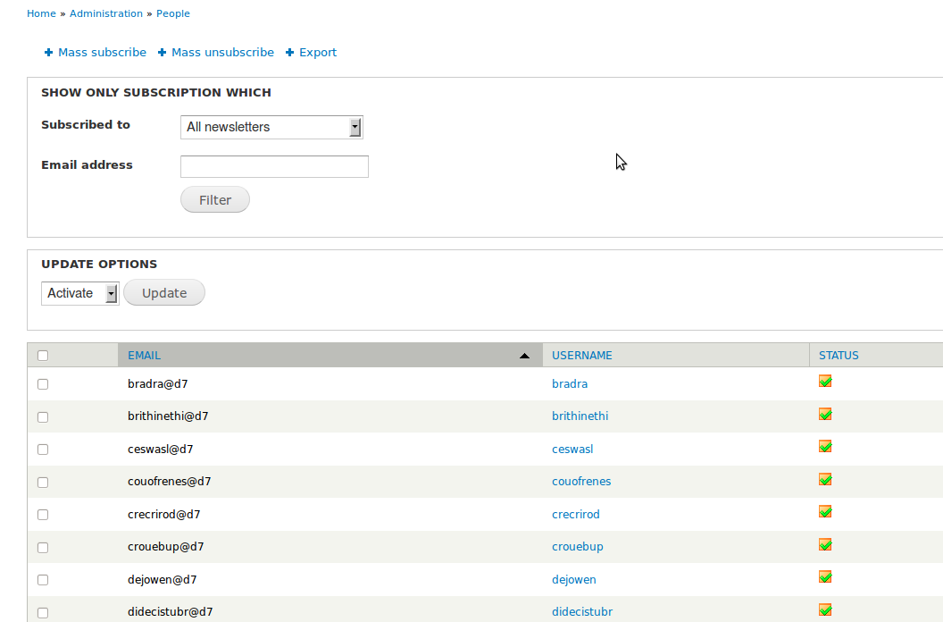Check the couofrenes@d7 subscriber checkbox
The width and height of the screenshot is (943, 622).
click(x=43, y=483)
